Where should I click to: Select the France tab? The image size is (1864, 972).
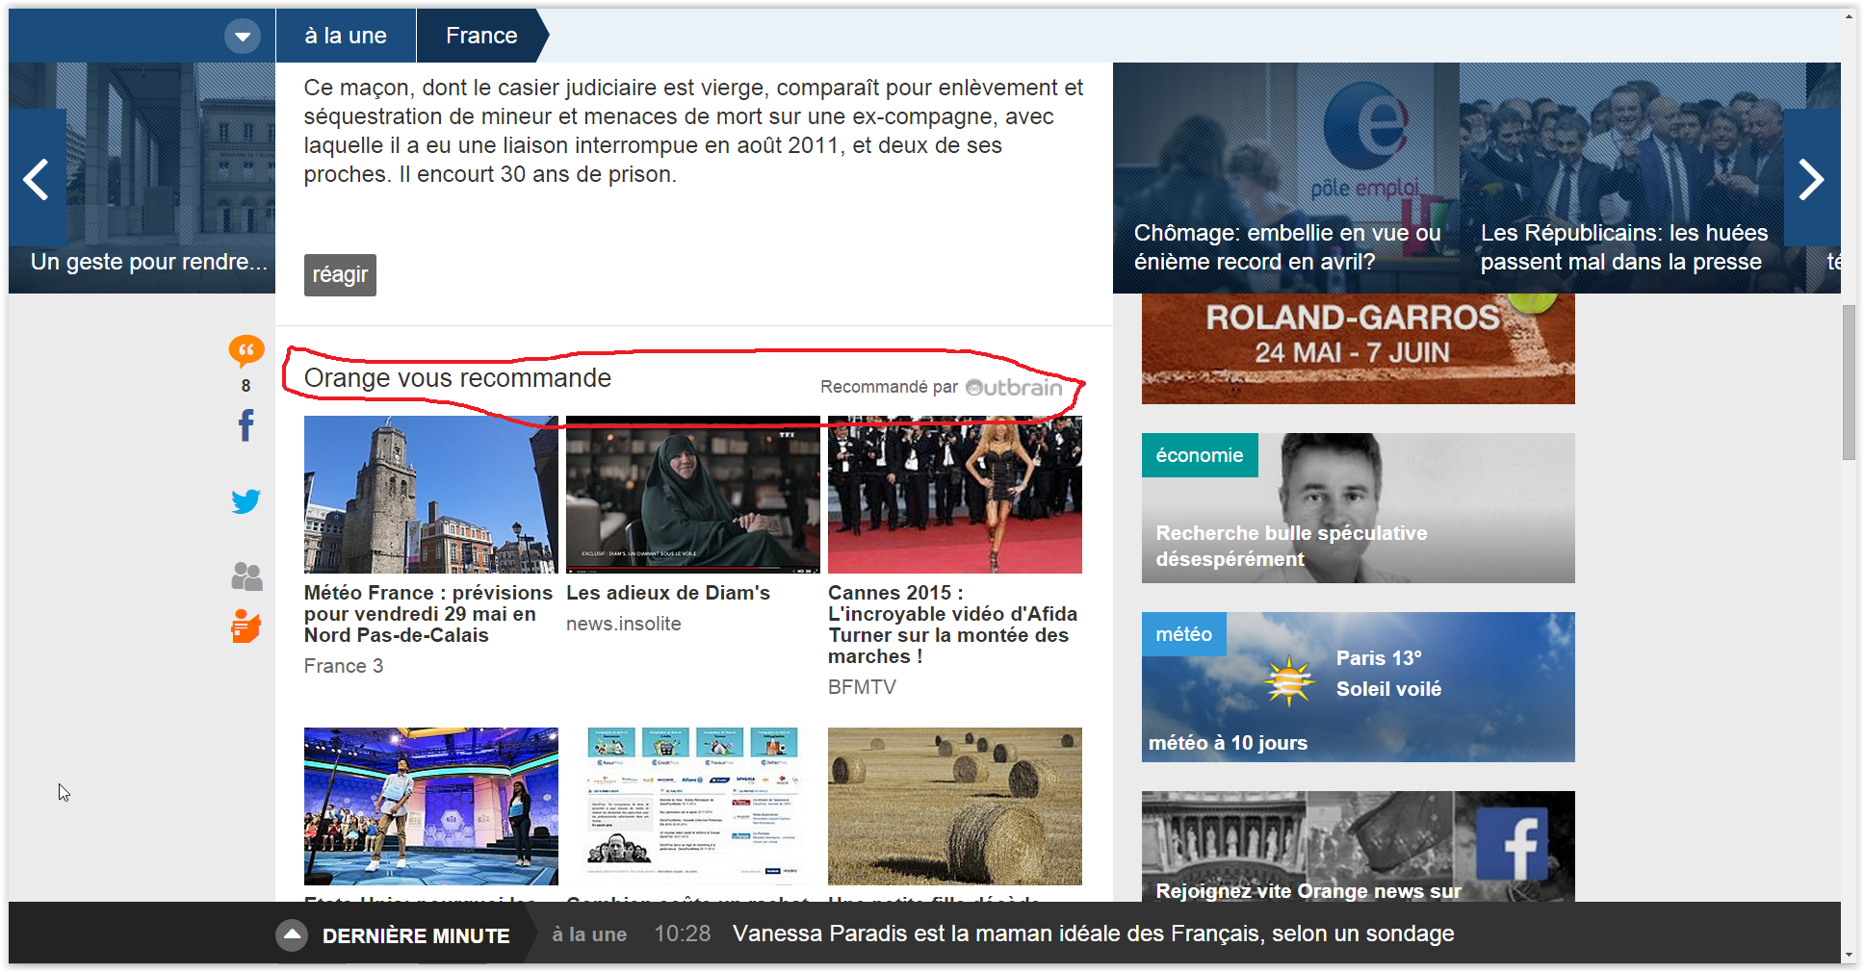[479, 35]
